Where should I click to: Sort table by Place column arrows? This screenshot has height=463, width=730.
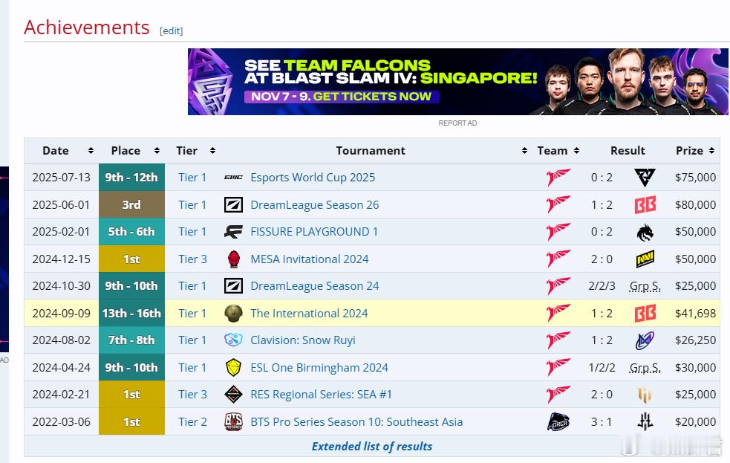[157, 150]
